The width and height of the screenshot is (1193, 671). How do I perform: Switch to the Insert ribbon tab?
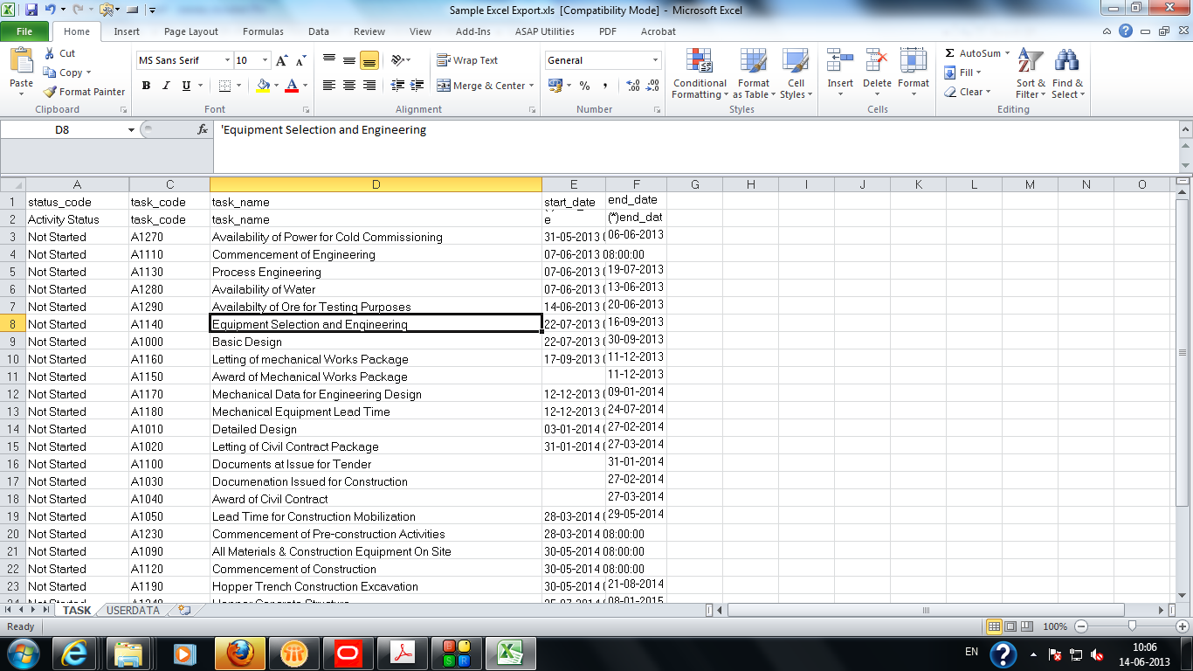click(x=127, y=31)
